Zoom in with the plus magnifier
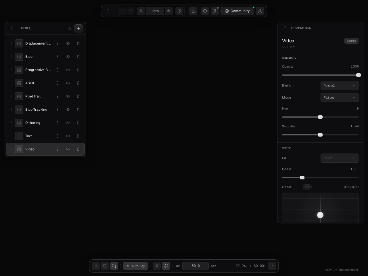 [x=169, y=11]
